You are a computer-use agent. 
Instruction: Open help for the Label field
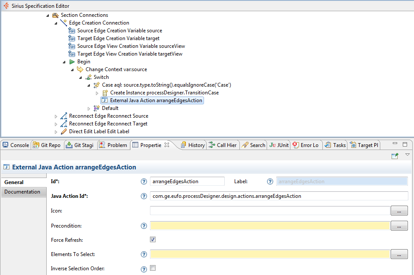click(270, 181)
